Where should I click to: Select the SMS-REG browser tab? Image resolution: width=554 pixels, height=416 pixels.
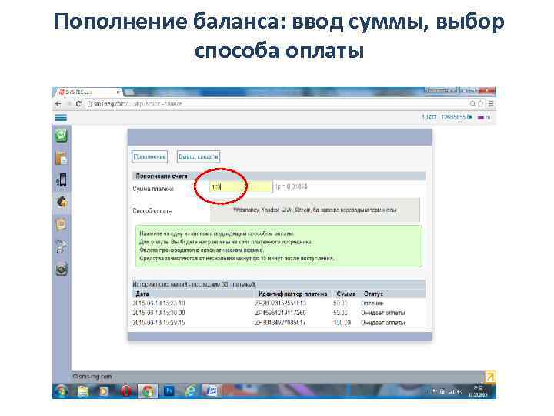click(88, 92)
